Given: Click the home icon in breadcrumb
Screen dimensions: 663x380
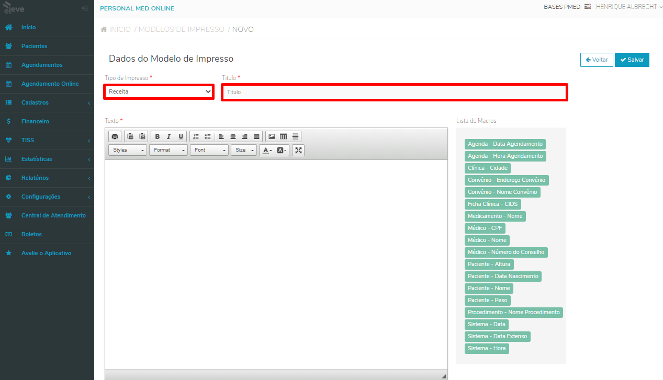Looking at the screenshot, I should click(x=104, y=29).
